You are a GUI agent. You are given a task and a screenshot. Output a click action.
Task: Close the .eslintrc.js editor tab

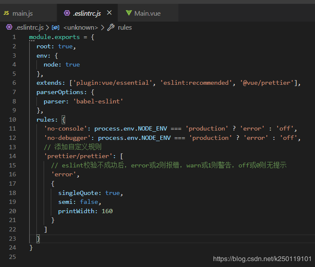[110, 13]
